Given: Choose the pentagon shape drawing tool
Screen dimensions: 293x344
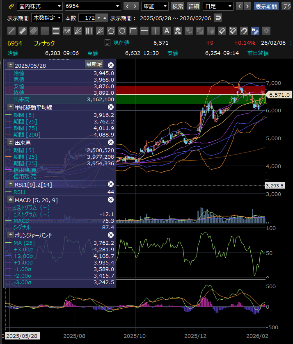Looking at the screenshot, I should point(111,31).
